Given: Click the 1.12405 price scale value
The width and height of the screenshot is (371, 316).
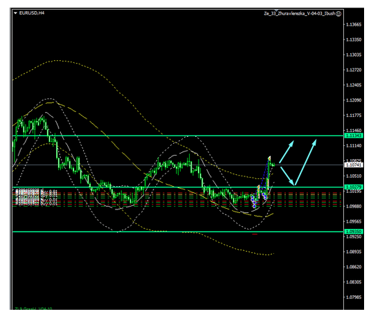Looking at the screenshot, I should tap(354, 85).
